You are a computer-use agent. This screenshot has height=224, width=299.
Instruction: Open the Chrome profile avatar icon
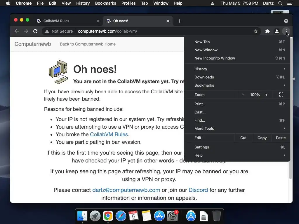point(277,31)
